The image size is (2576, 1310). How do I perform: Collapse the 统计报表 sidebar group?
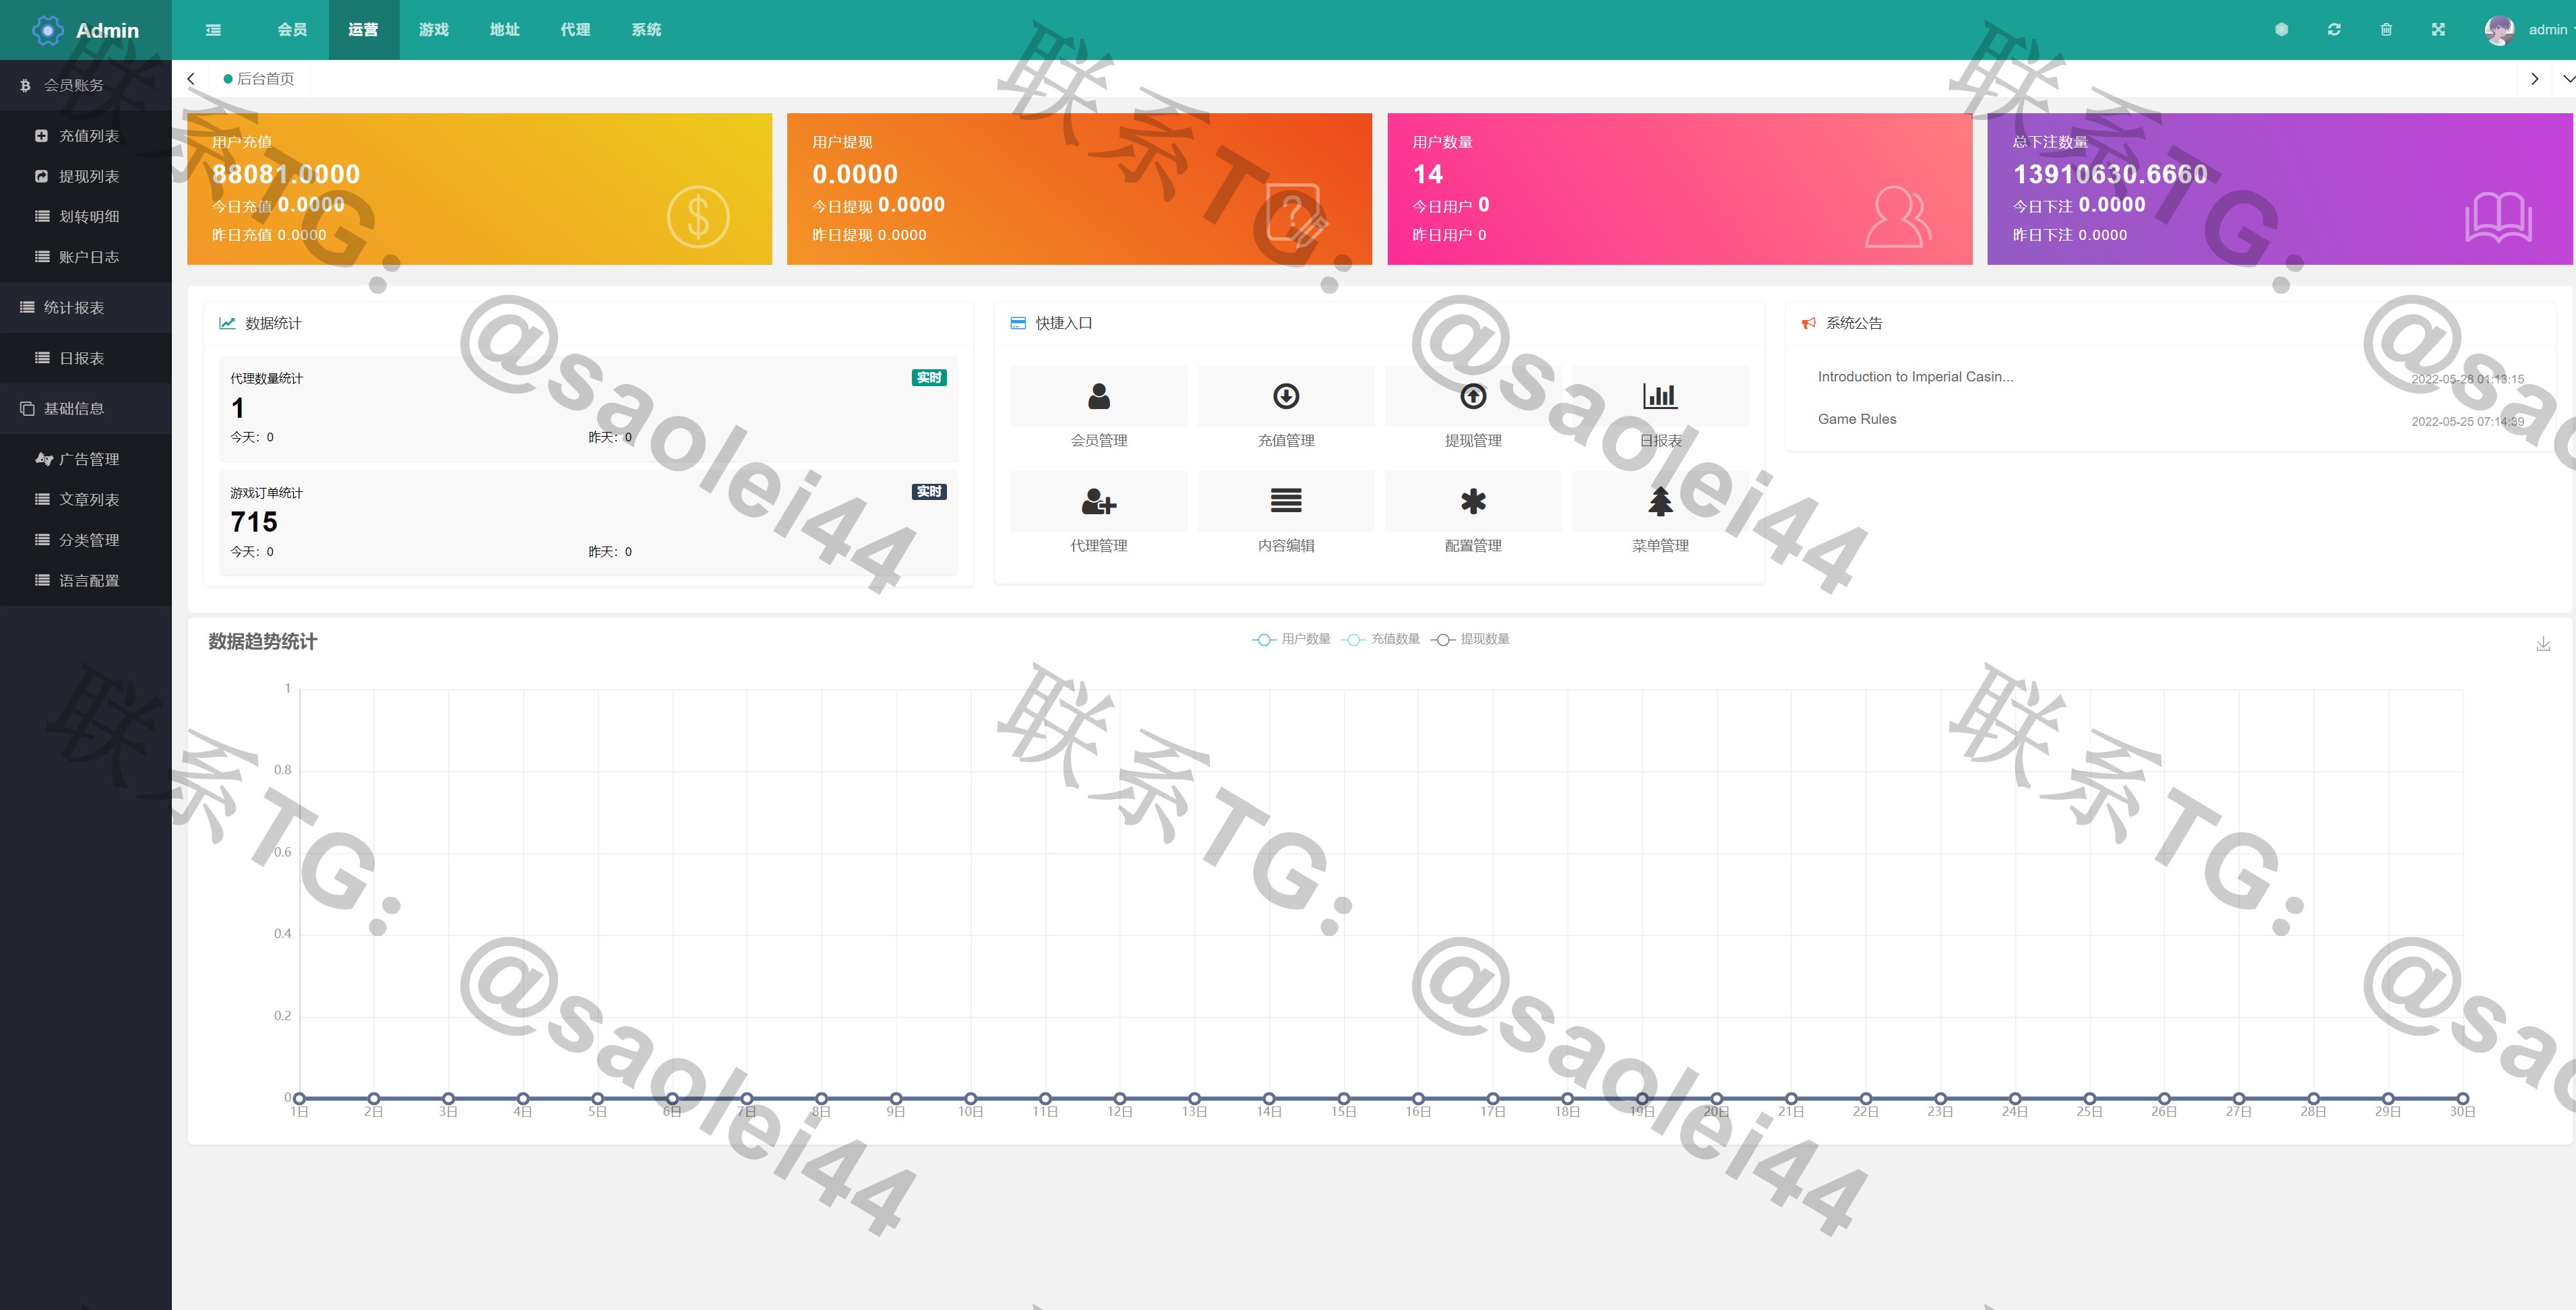point(86,308)
